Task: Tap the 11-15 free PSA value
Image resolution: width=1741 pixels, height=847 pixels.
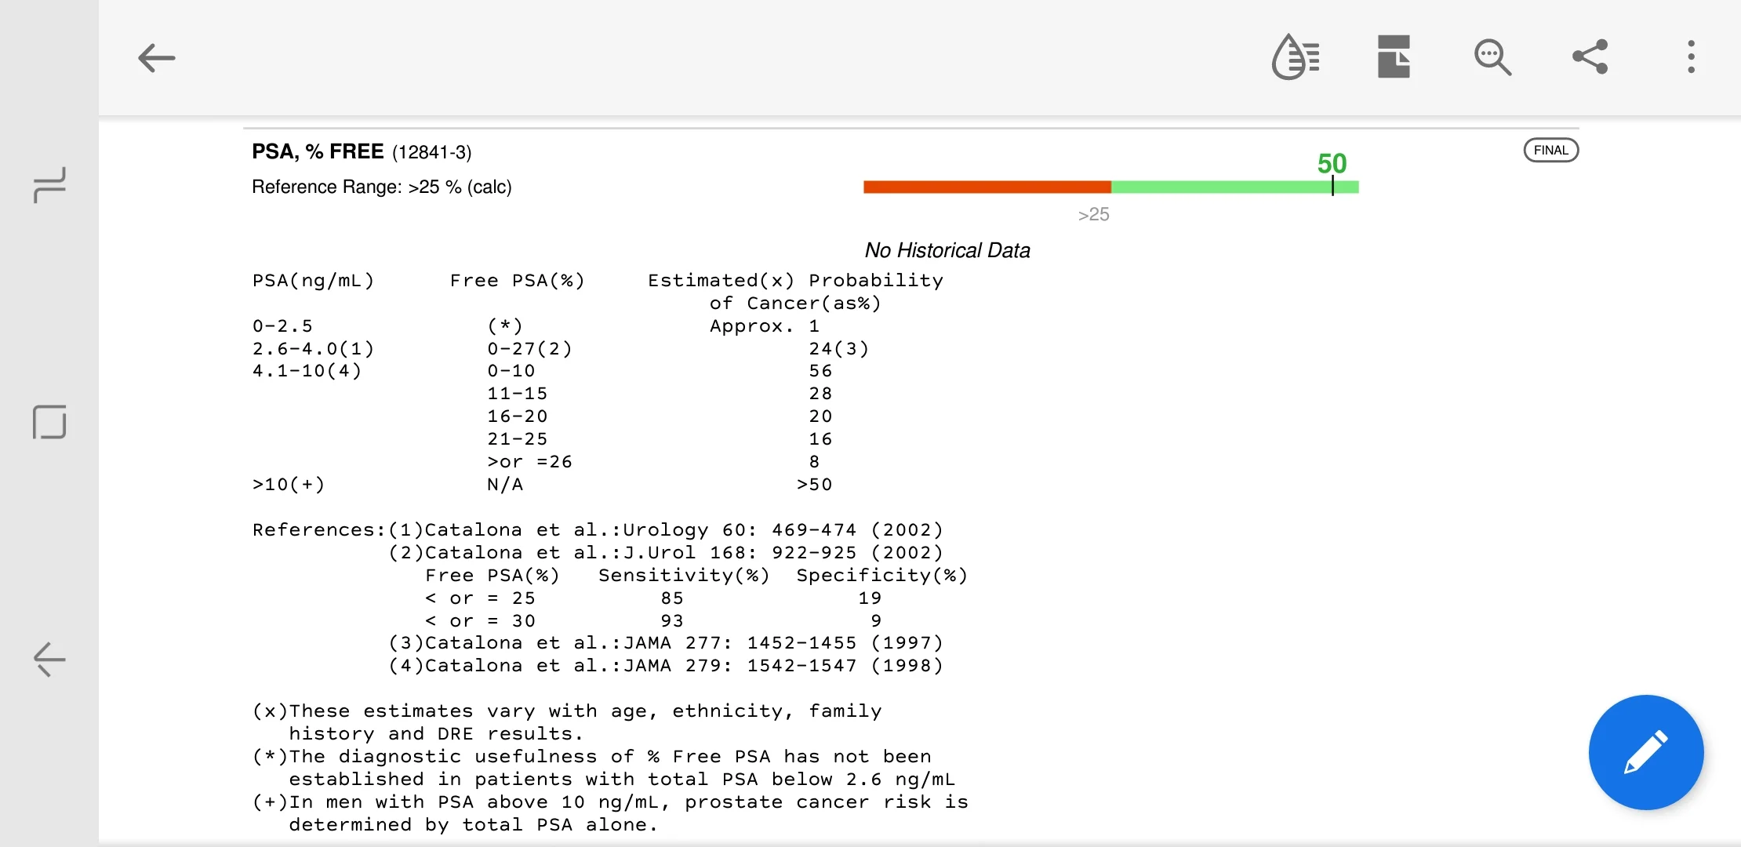Action: [518, 394]
